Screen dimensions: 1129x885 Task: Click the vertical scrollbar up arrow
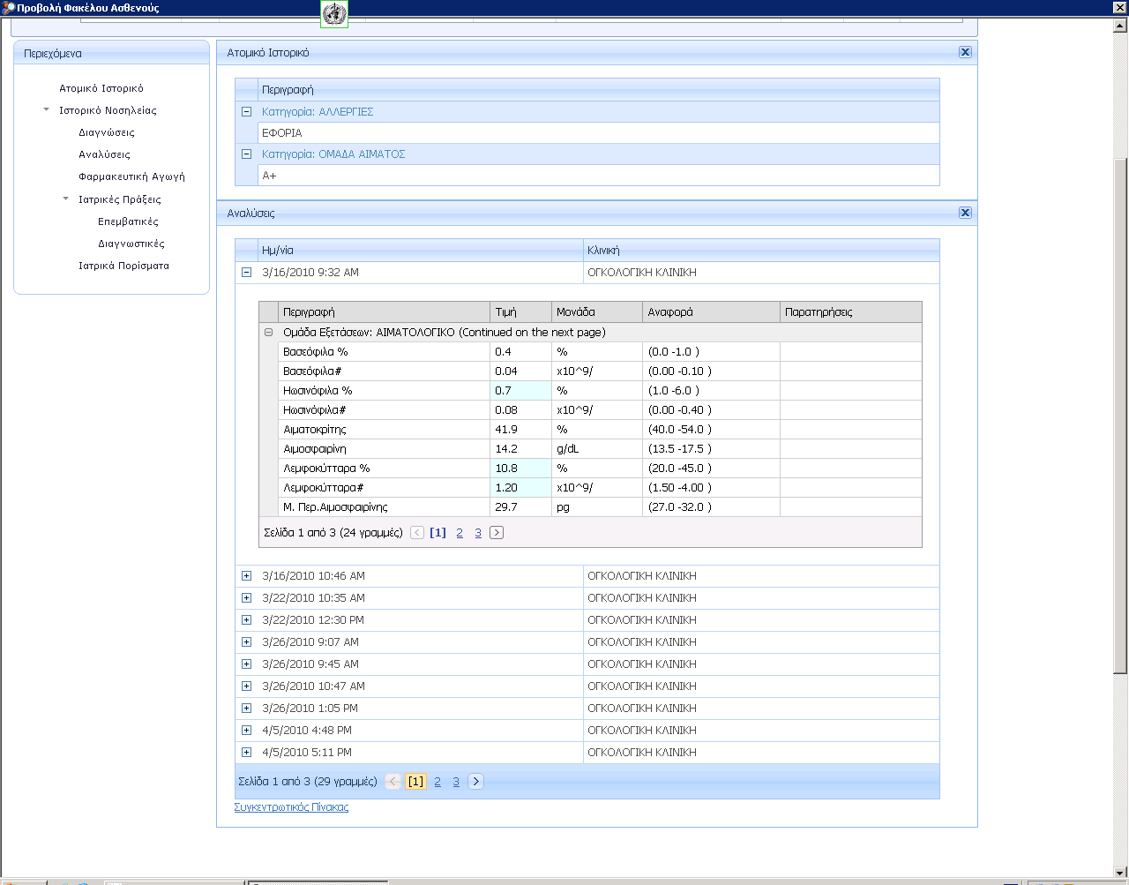pos(1120,26)
